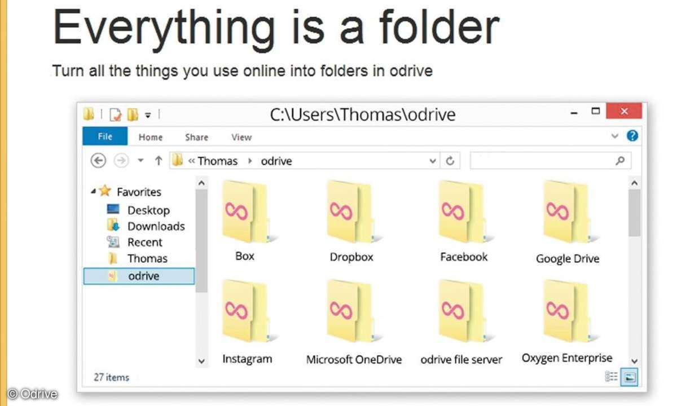
Task: Click navigation pane scrollbar up arrow
Action: (x=201, y=183)
